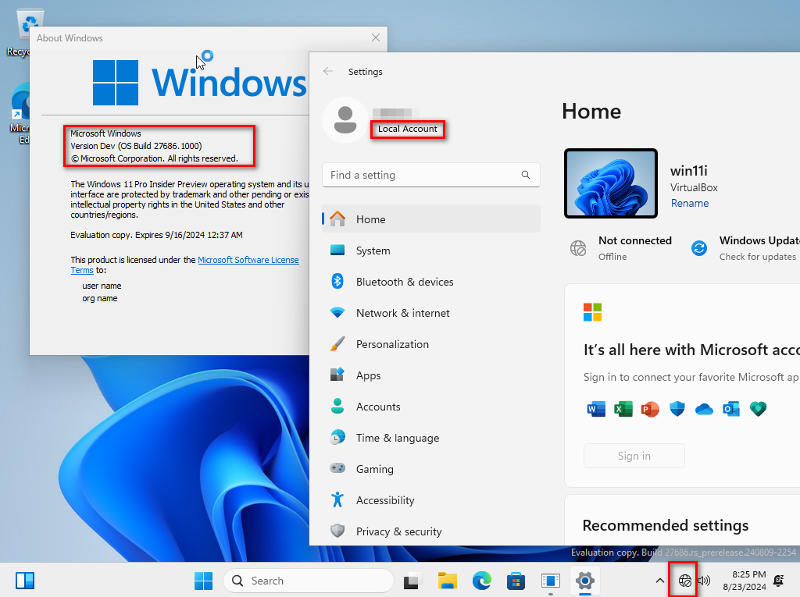The image size is (800, 597).
Task: Click the Rename link for win11i
Action: click(690, 203)
